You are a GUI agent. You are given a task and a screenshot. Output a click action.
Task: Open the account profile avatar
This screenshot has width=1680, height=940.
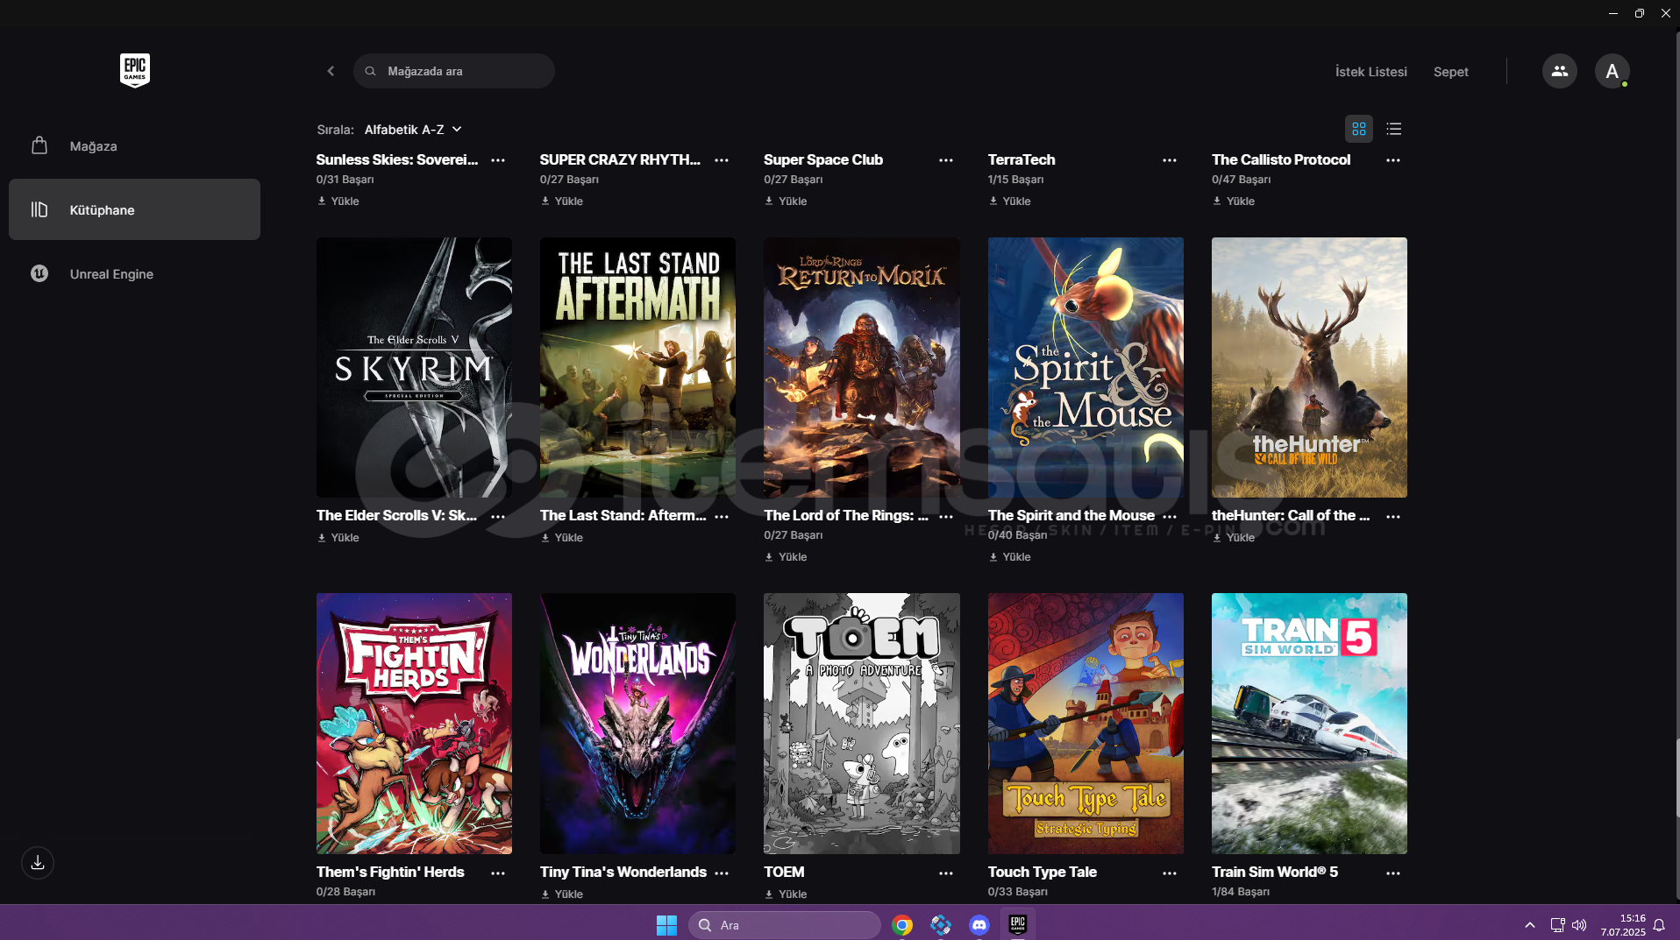point(1612,71)
